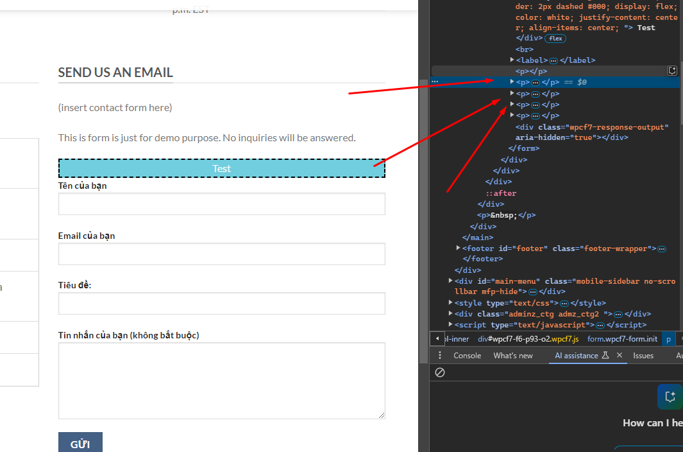Open the drawer three-dot menu beside Console
This screenshot has width=683, height=452.
click(439, 355)
